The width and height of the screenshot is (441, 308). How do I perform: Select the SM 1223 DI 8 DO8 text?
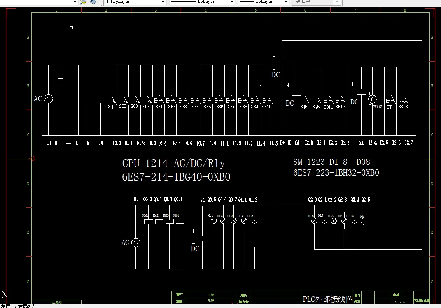(x=331, y=162)
